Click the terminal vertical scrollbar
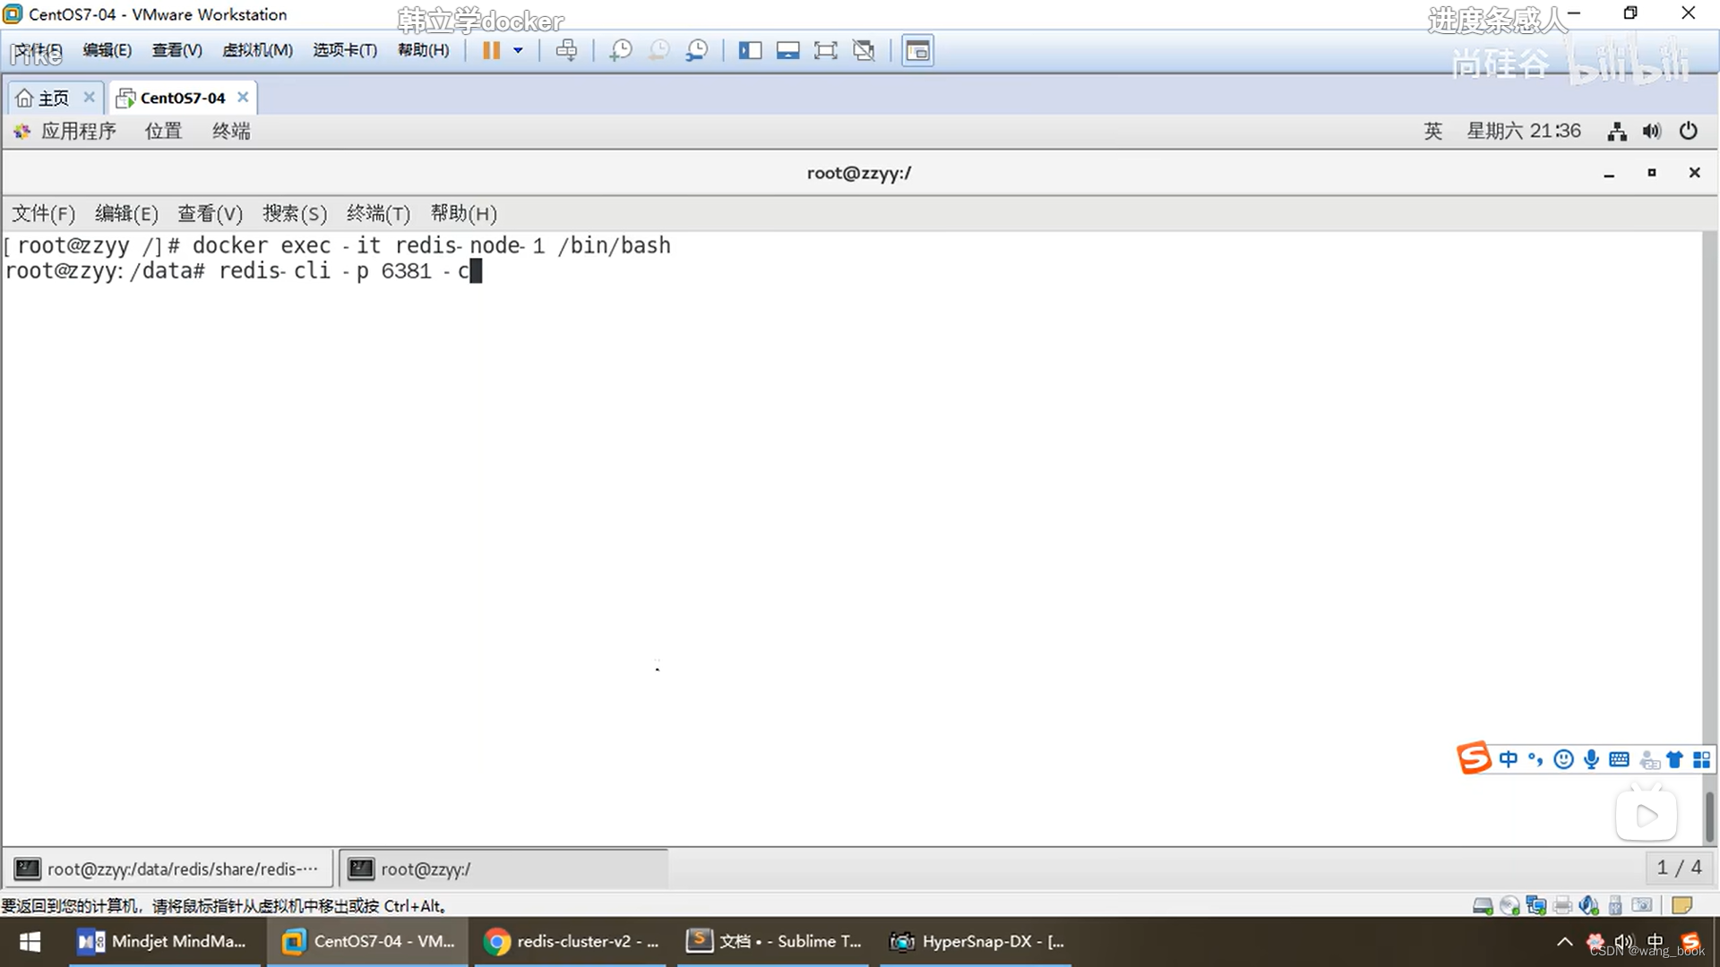This screenshot has width=1720, height=967. [x=1709, y=815]
